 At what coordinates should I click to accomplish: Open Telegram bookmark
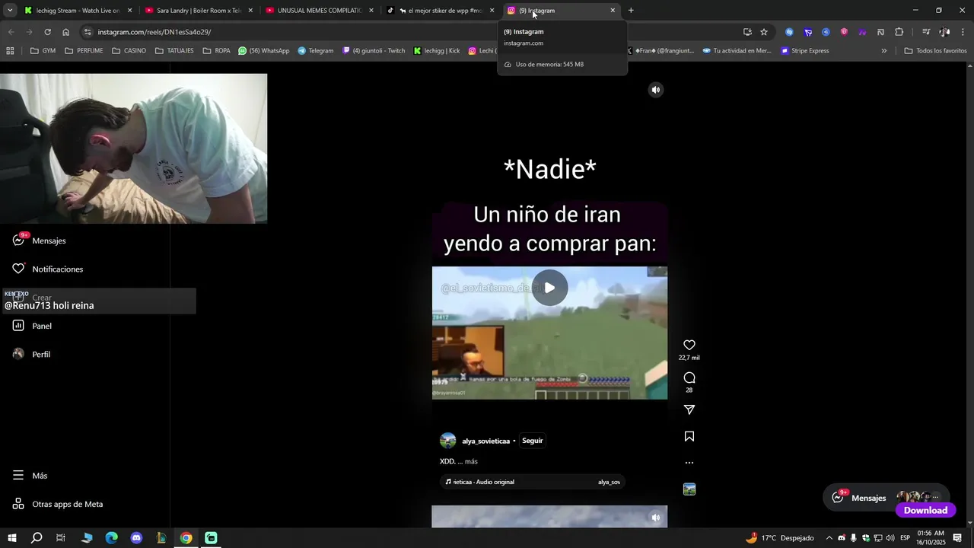316,51
